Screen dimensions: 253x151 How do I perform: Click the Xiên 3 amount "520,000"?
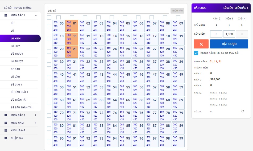(215, 79)
